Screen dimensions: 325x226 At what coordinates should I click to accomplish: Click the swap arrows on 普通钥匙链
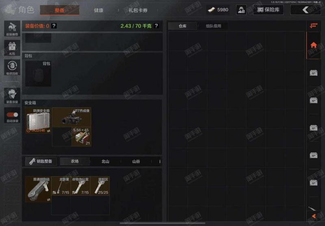tap(48, 199)
